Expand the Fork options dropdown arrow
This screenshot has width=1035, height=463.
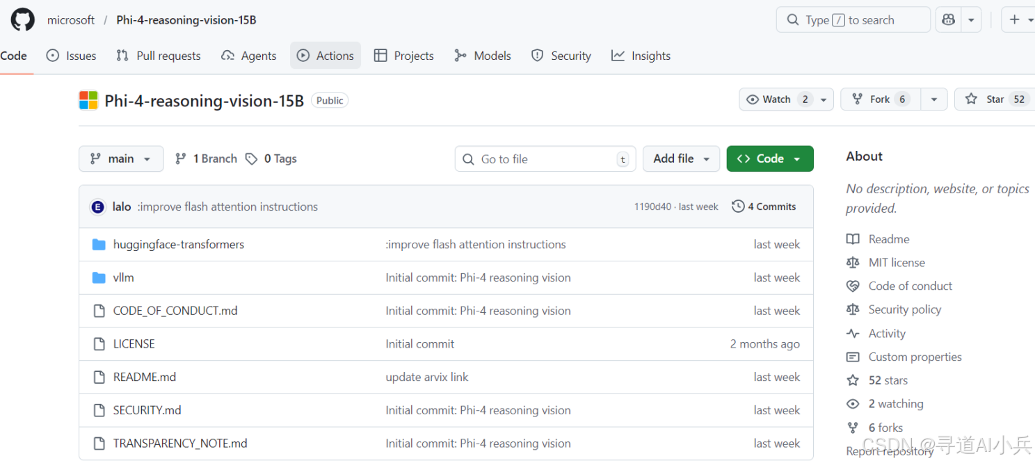point(934,99)
